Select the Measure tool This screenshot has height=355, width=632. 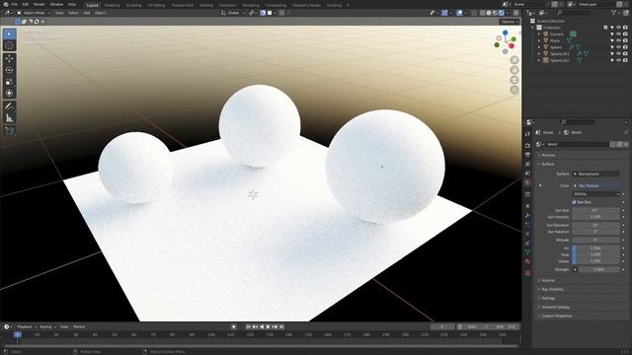click(x=9, y=118)
